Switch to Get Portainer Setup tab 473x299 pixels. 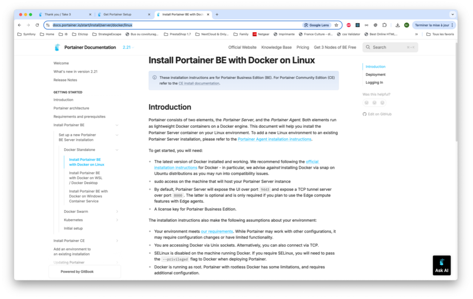point(117,14)
